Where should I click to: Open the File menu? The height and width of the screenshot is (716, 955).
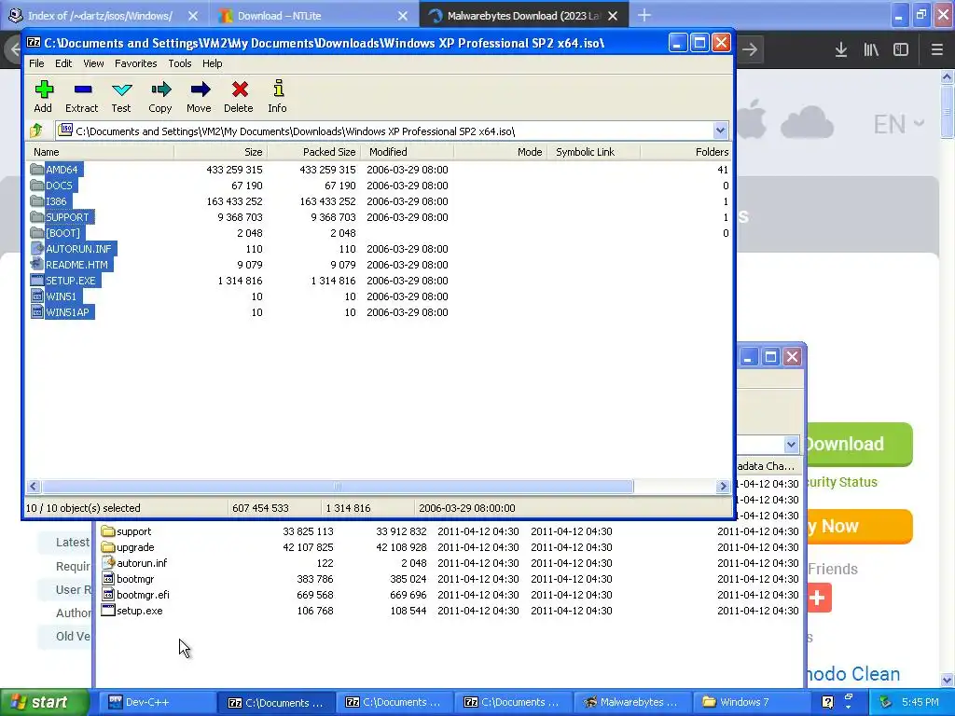point(36,63)
